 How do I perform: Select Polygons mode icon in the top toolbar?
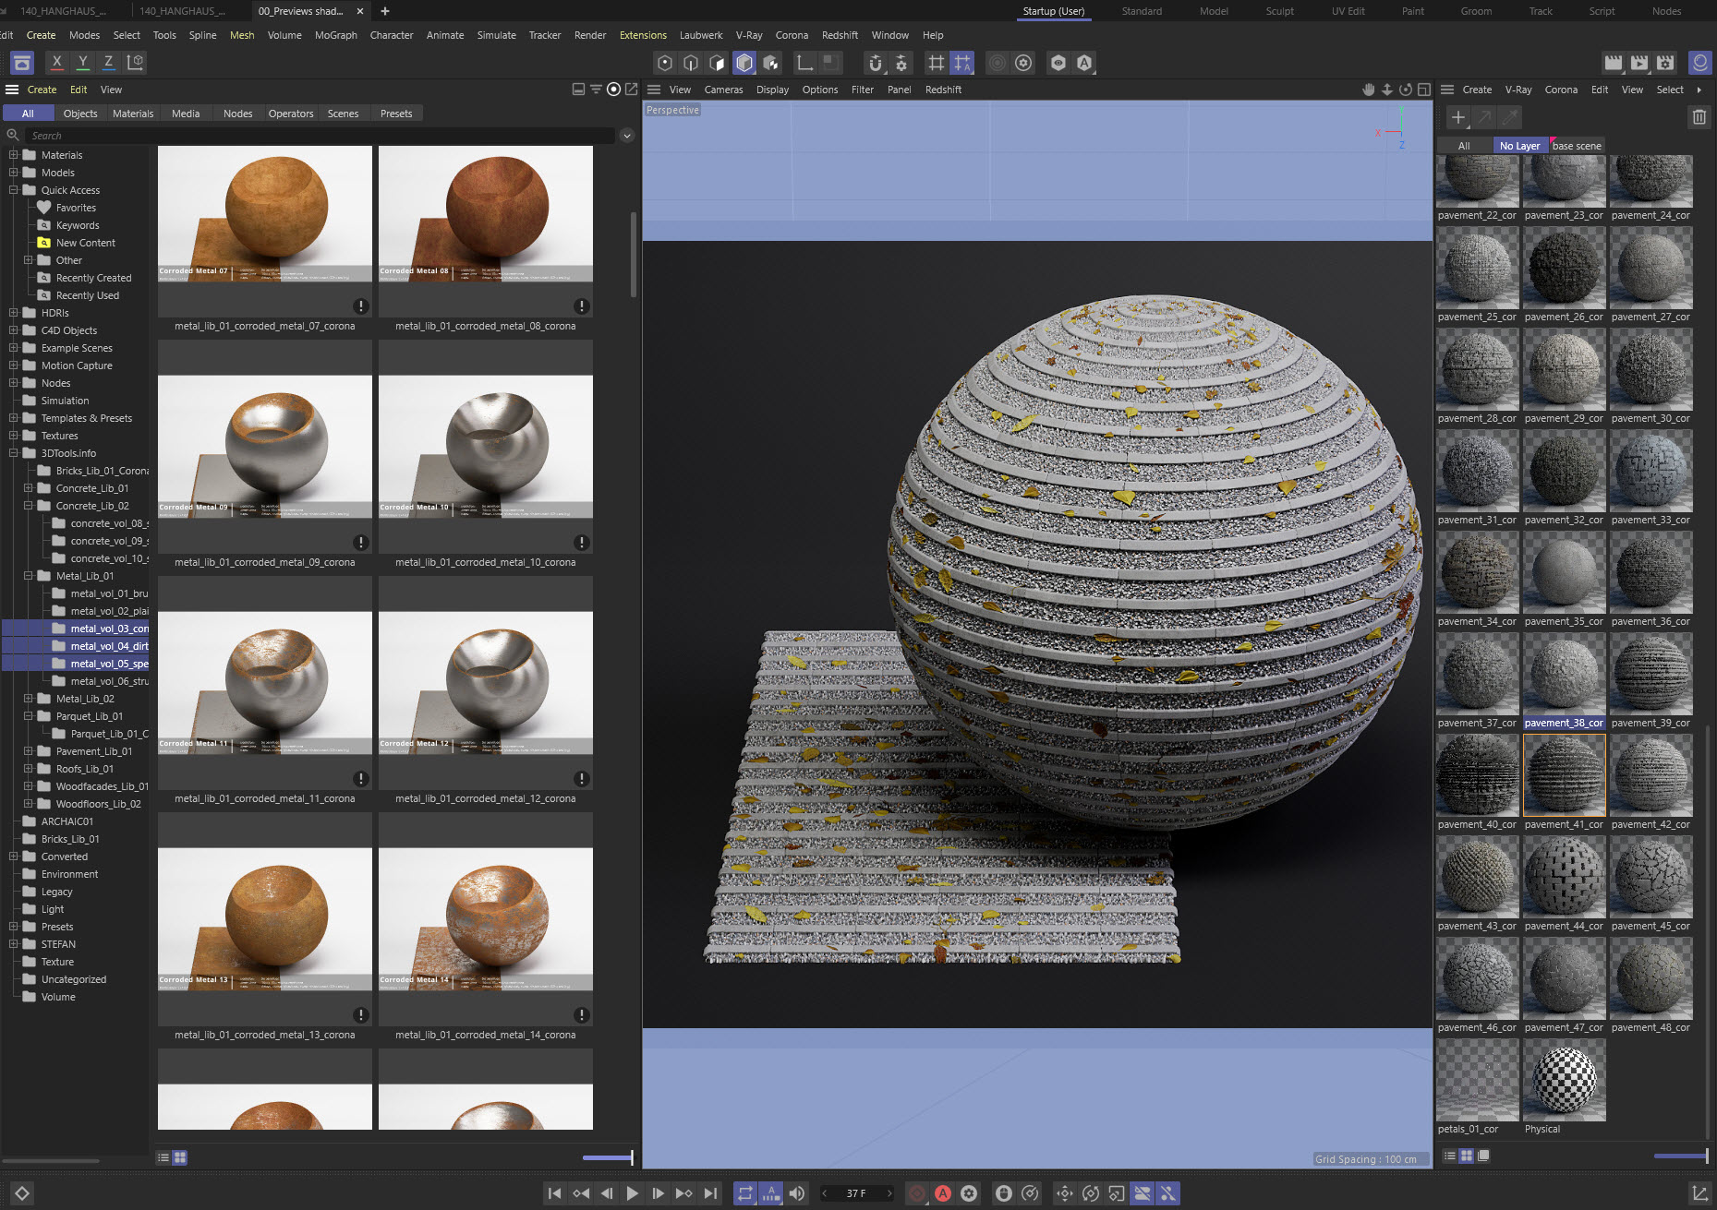pos(718,63)
